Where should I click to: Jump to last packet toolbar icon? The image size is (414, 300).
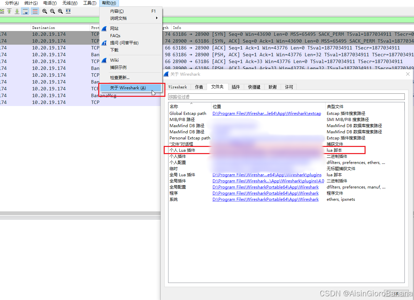click(x=17, y=11)
